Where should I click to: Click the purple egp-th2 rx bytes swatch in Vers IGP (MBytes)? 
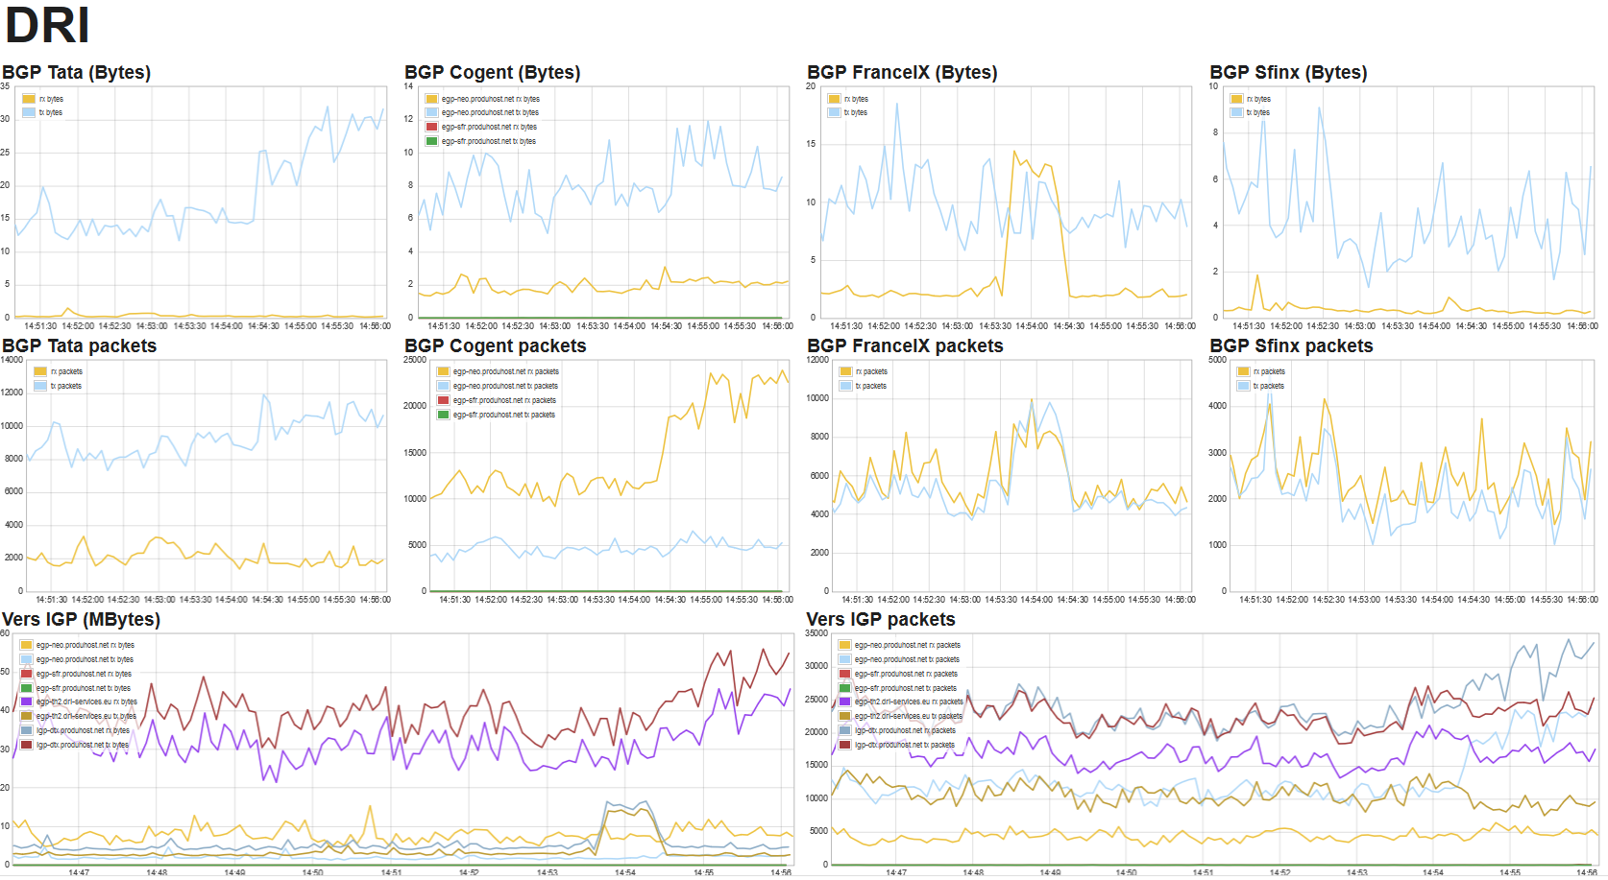(27, 702)
